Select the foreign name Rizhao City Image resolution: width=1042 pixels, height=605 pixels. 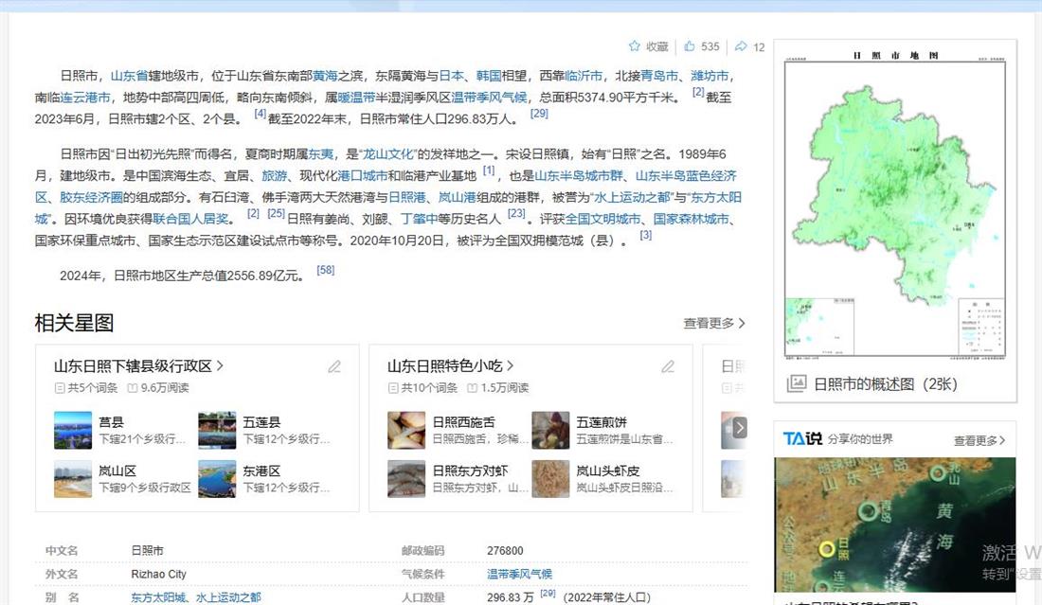coord(158,574)
